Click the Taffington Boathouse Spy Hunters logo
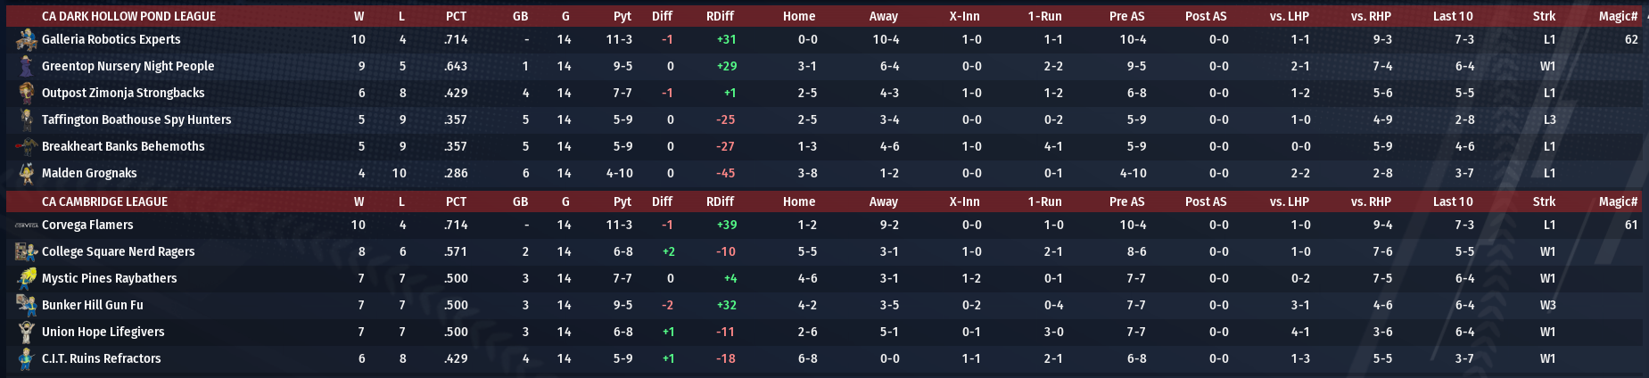This screenshot has width=1649, height=378. pyautogui.click(x=26, y=119)
